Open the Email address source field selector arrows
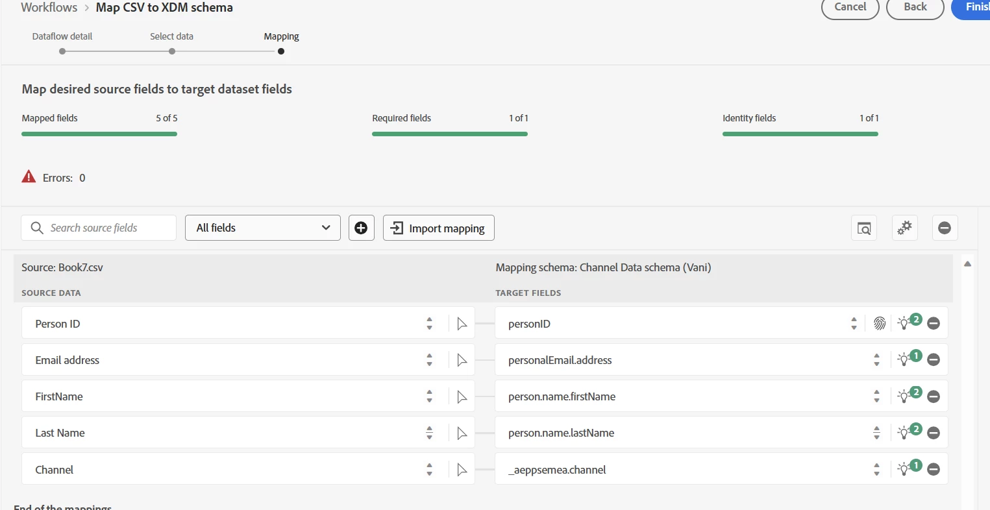This screenshot has width=990, height=510. coord(429,360)
